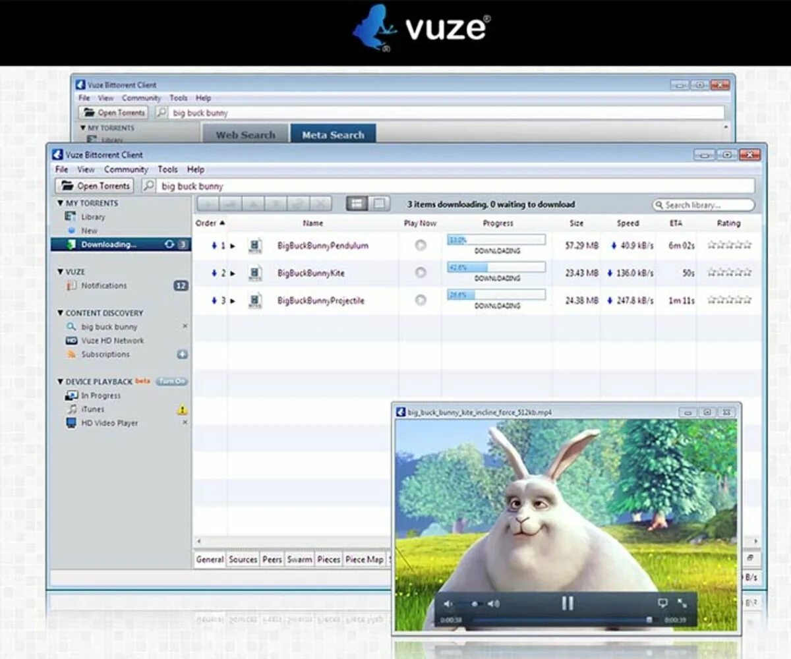The height and width of the screenshot is (659, 791).
Task: Click the BigBuckBunnyPendulum file icon
Action: 255,246
